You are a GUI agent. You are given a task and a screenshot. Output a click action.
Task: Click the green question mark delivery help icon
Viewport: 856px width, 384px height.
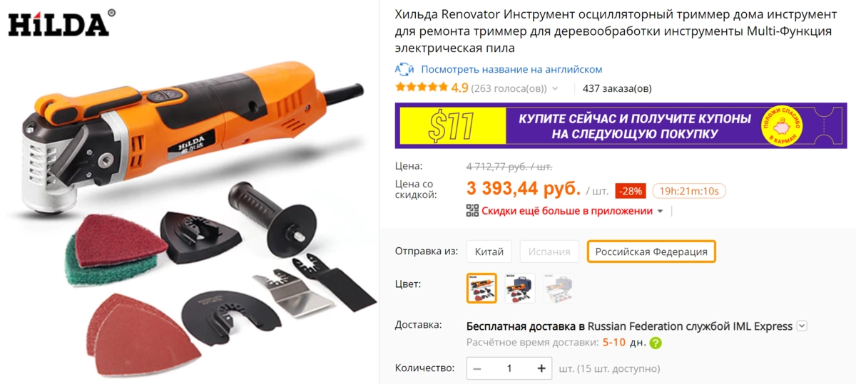[656, 343]
